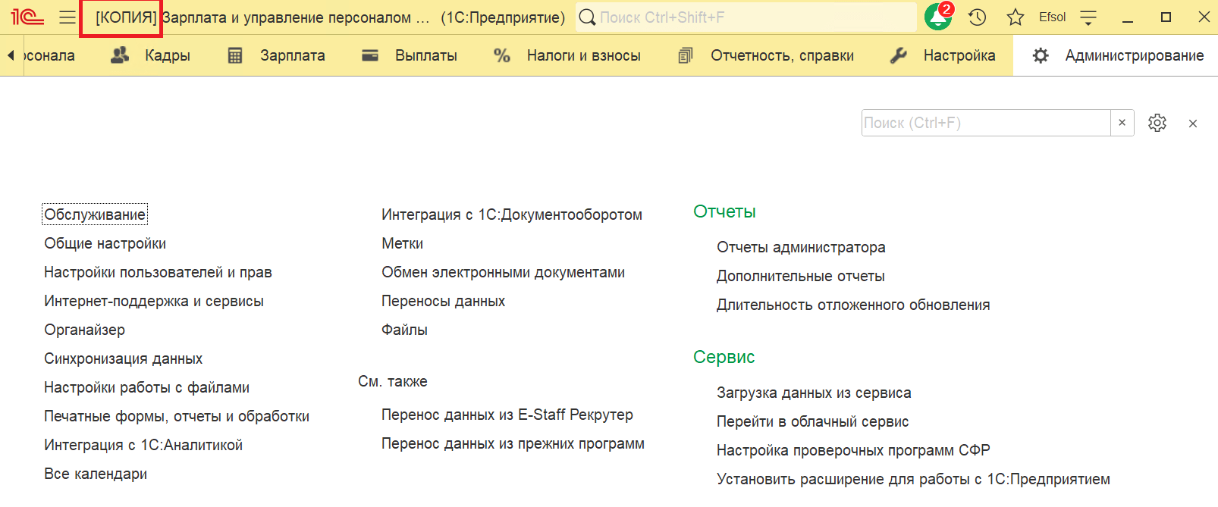Open notifications bell with badge

point(939,16)
